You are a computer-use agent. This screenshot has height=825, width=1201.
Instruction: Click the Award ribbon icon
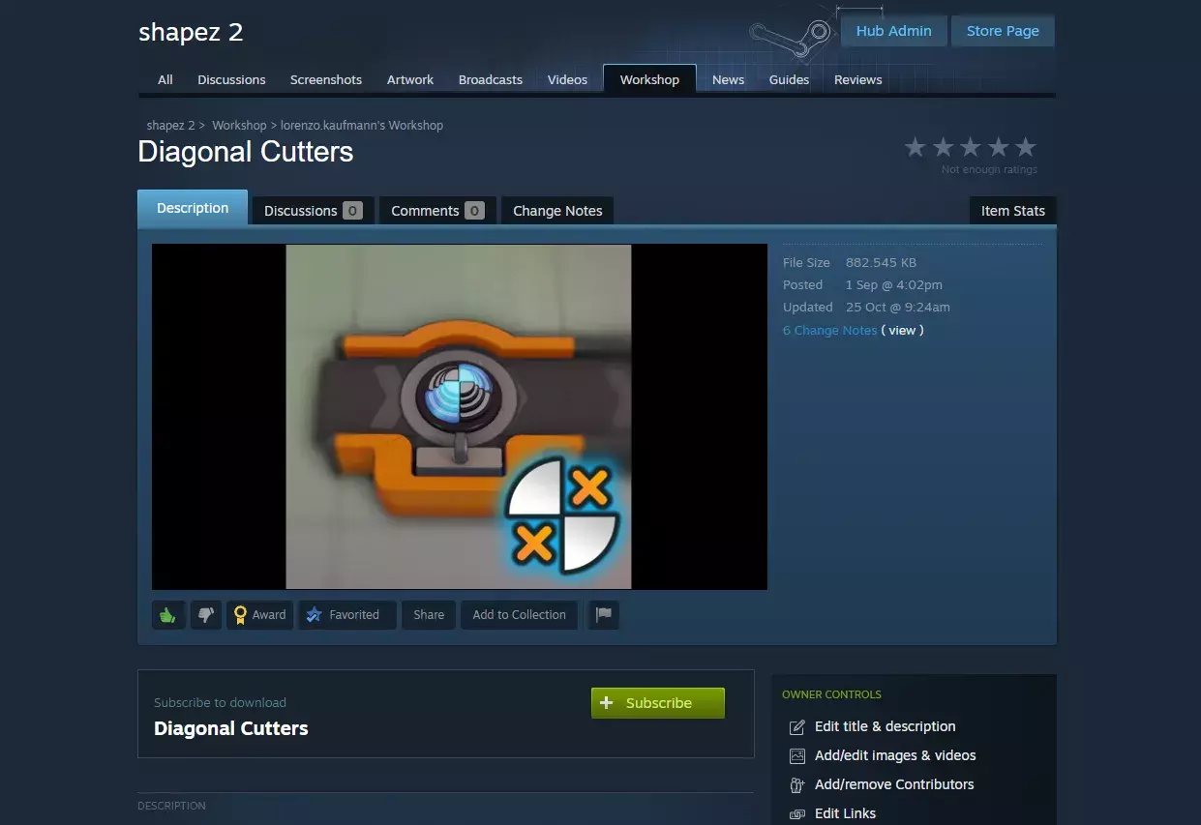(240, 615)
